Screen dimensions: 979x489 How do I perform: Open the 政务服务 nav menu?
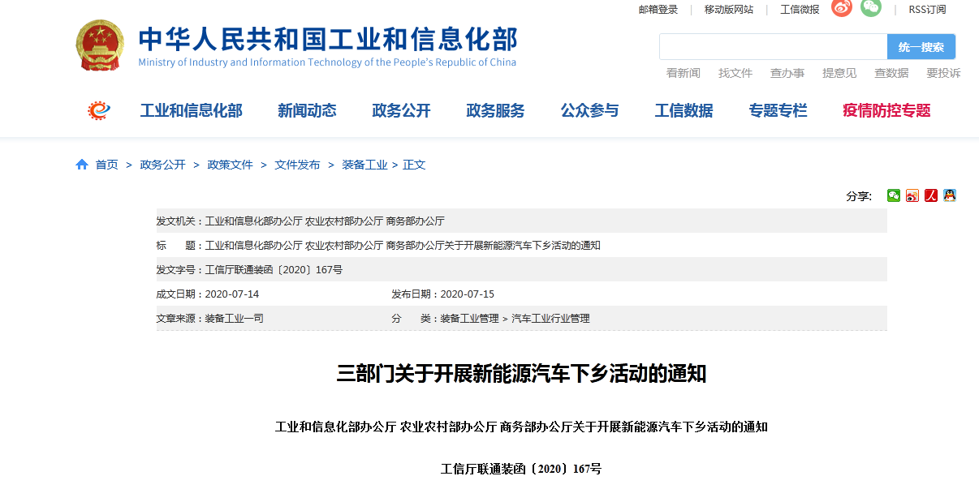tap(495, 111)
